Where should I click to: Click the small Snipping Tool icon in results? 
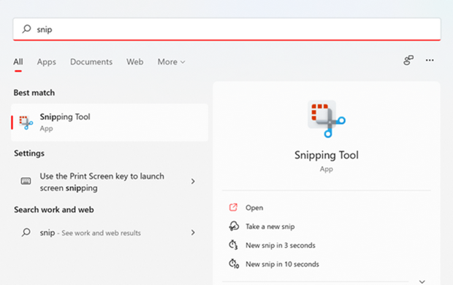26,122
